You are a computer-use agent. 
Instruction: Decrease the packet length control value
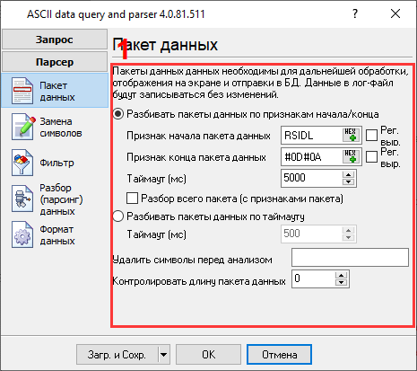pos(341,282)
